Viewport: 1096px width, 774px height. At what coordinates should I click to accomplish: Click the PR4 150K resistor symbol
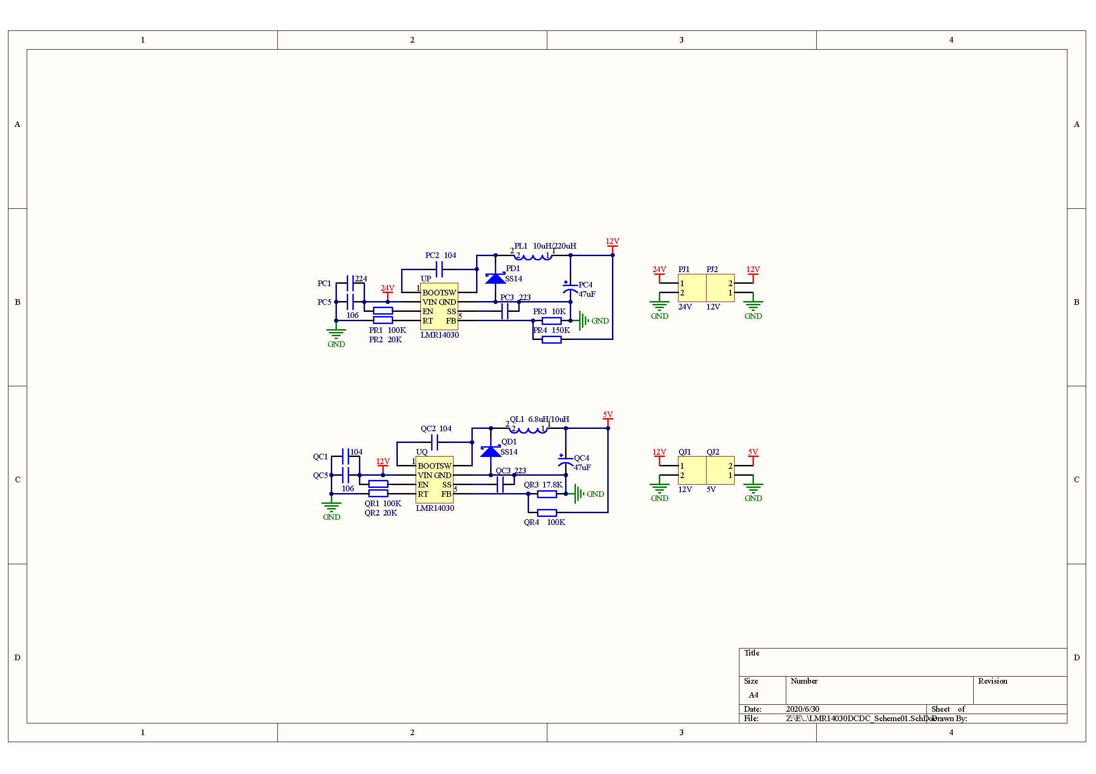click(552, 339)
